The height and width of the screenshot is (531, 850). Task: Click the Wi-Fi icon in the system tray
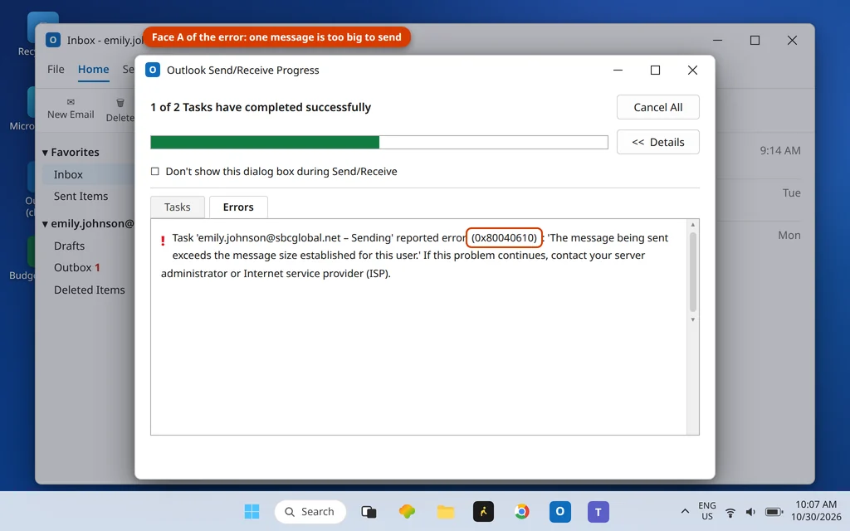(730, 512)
